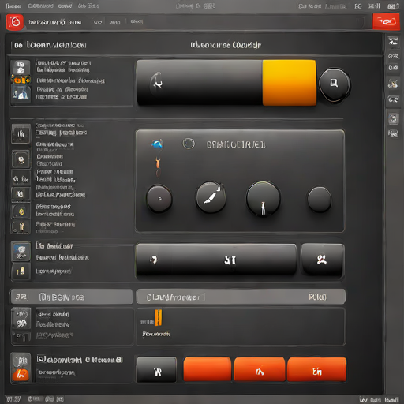Expand the gray section header on the left
Screen dimensions: 404x404
pos(72,297)
